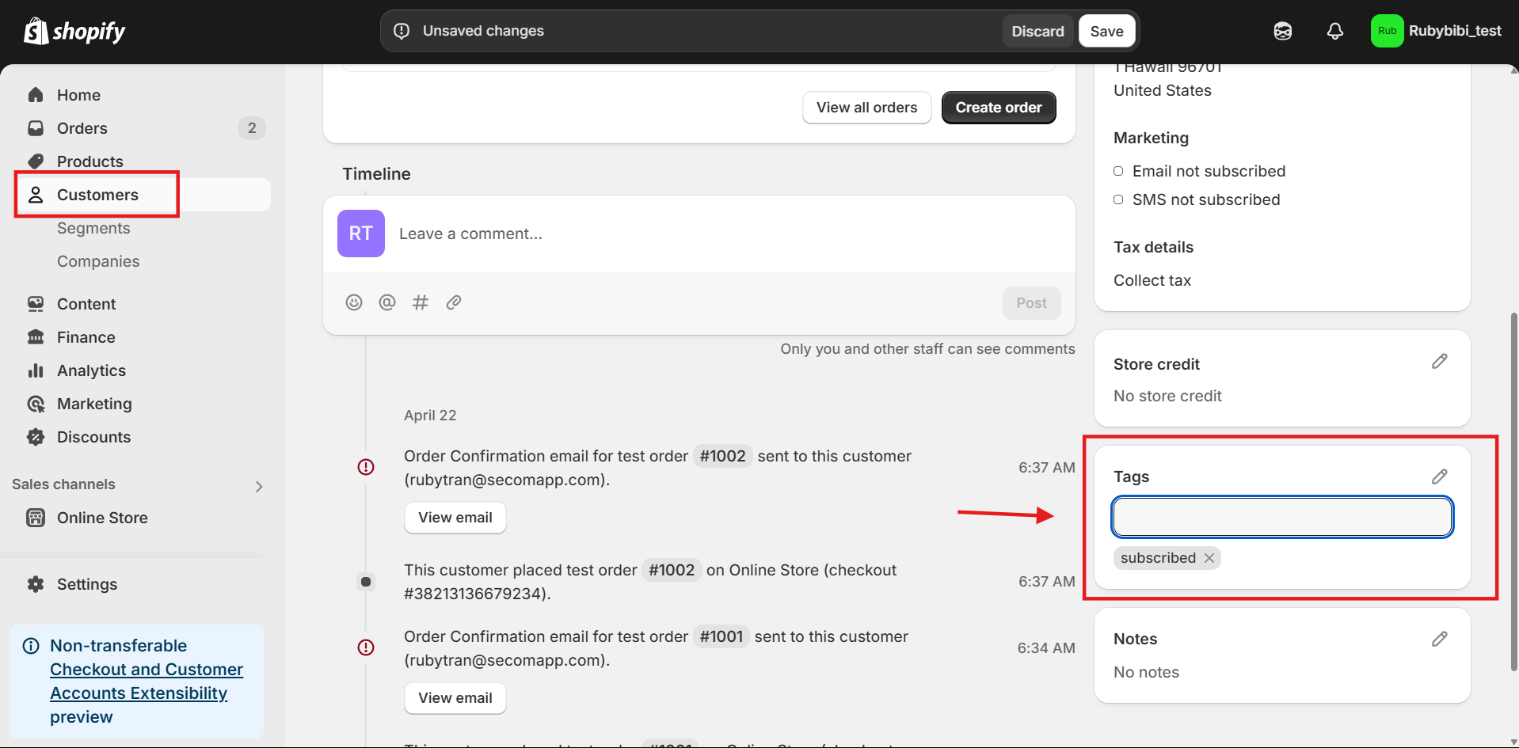
Task: Click the Orders inbox icon
Action: point(36,128)
